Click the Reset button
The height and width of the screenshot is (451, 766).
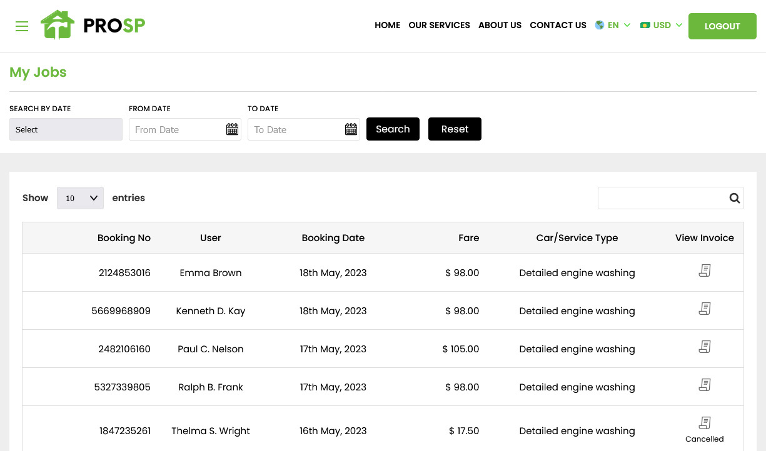(x=455, y=129)
